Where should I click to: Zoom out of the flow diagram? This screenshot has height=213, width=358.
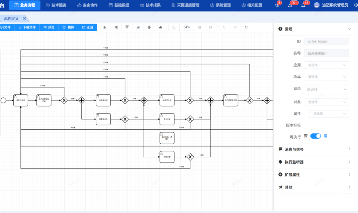pyautogui.click(x=174, y=27)
